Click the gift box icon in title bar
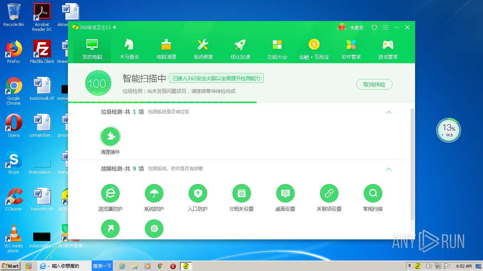Viewport: 483px width, 271px height. coord(341,27)
